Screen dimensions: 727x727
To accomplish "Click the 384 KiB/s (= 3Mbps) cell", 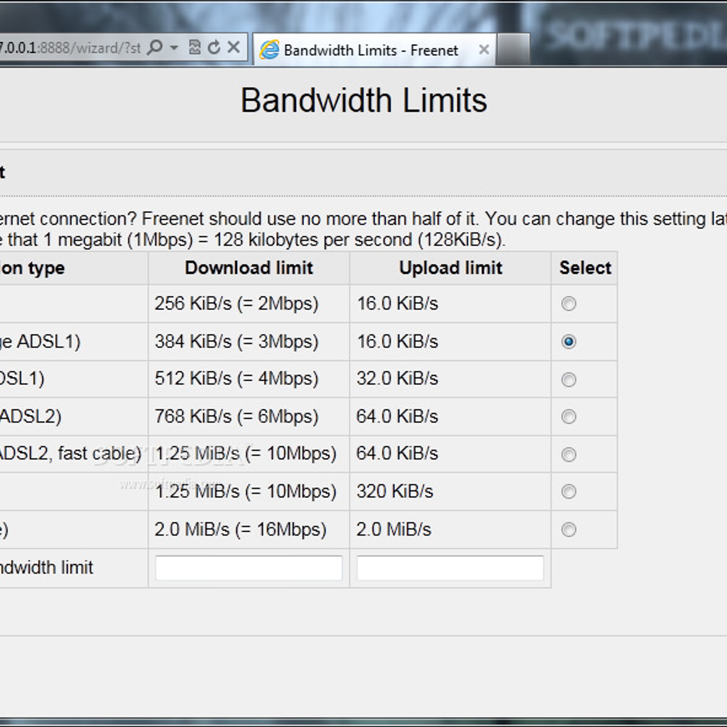I will 249,342.
